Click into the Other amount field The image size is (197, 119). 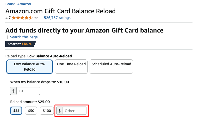point(75,111)
